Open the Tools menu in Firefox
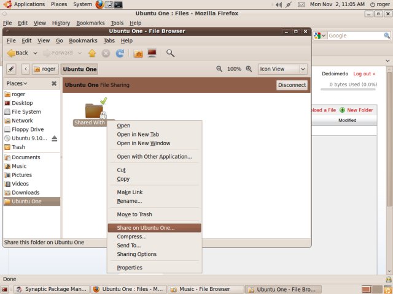This screenshot has height=294, width=393. pos(117,23)
